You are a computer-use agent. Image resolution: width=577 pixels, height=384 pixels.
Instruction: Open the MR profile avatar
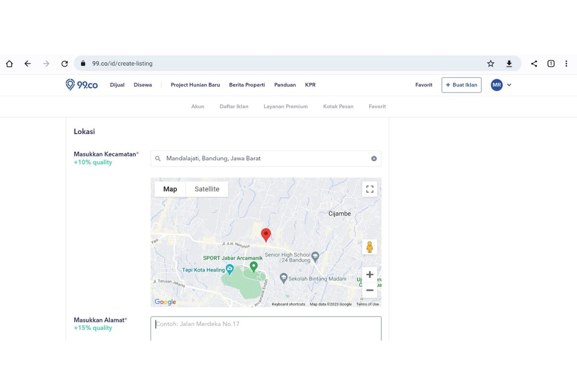[x=497, y=85]
